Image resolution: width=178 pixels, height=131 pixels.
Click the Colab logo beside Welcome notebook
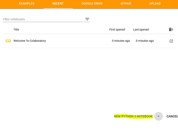click(8, 41)
